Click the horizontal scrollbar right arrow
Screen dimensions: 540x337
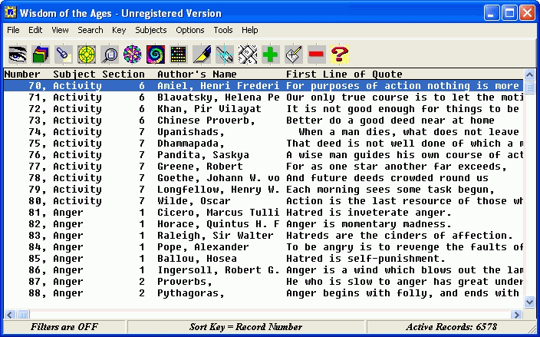[x=518, y=314]
